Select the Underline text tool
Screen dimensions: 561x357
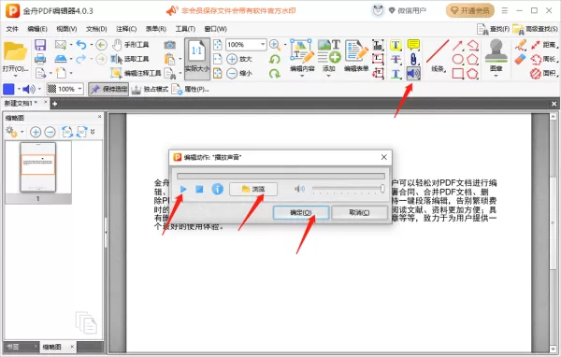[x=396, y=74]
